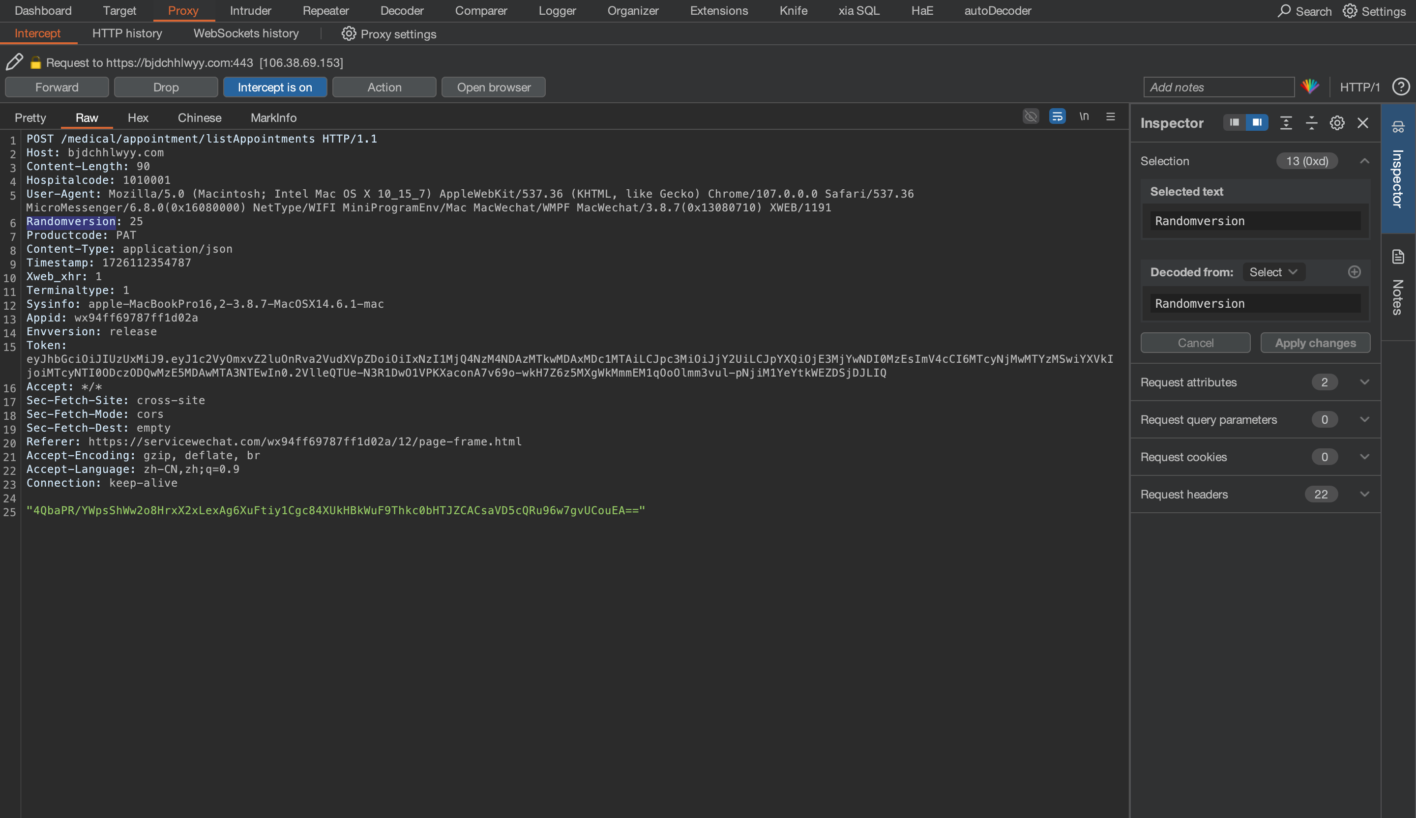Click the green encrypted body string
Viewport: 1416px width, 818px height.
point(336,510)
